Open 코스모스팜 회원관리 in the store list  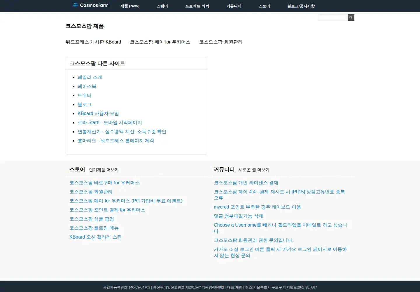point(91,192)
